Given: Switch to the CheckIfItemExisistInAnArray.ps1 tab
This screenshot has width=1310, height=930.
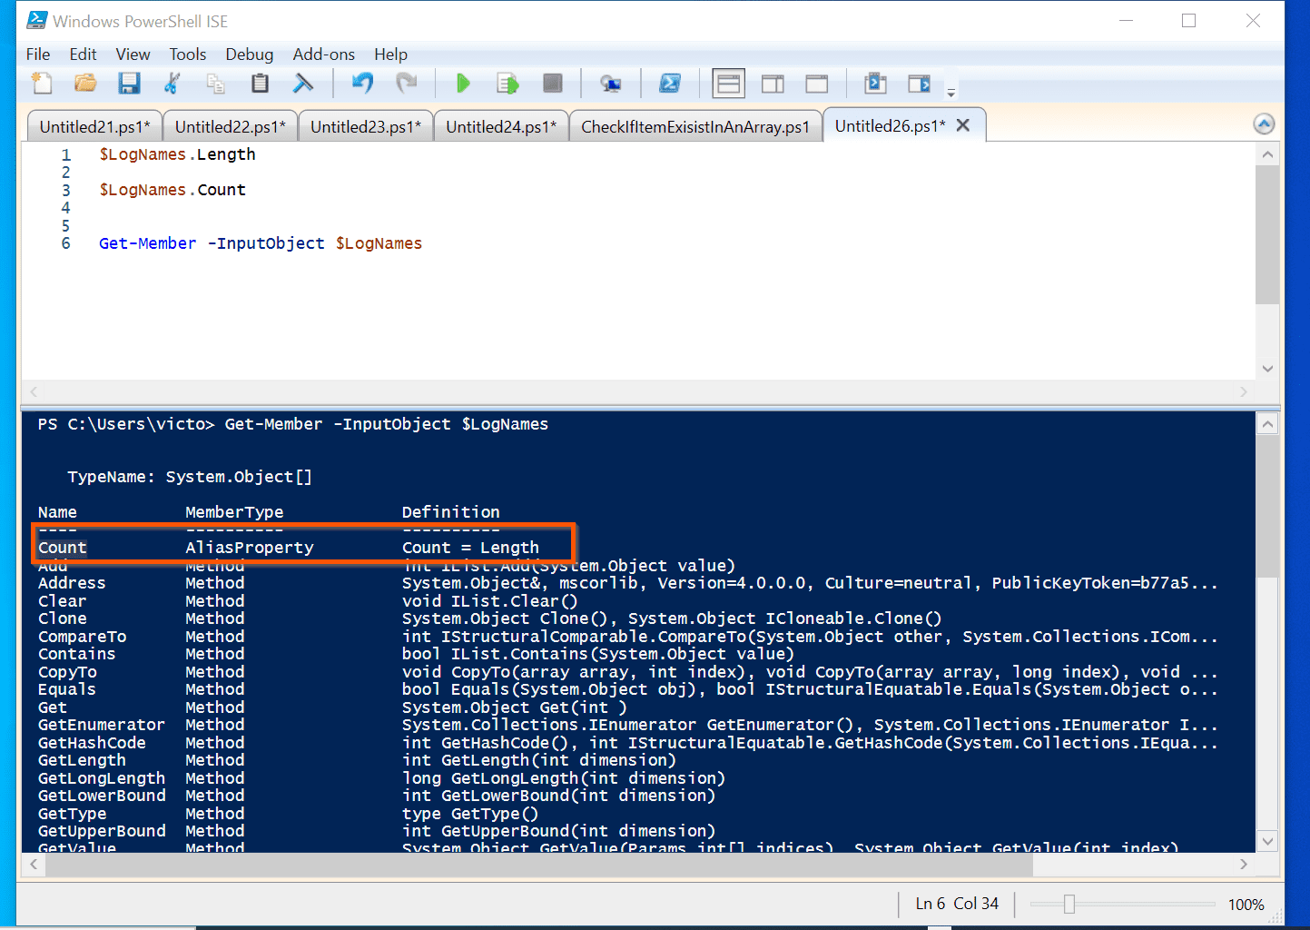Looking at the screenshot, I should tap(695, 127).
